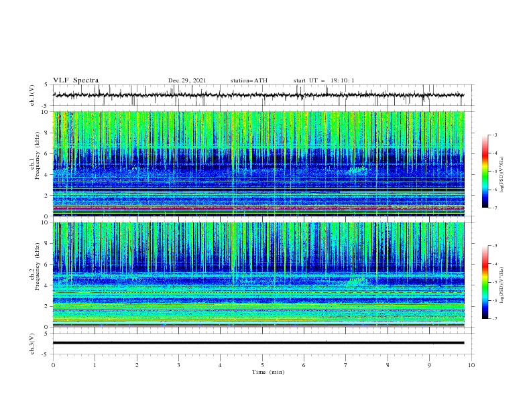Click the 'ch.1(V)' waveform axis label
The height and width of the screenshot is (410, 531).
tap(32, 95)
